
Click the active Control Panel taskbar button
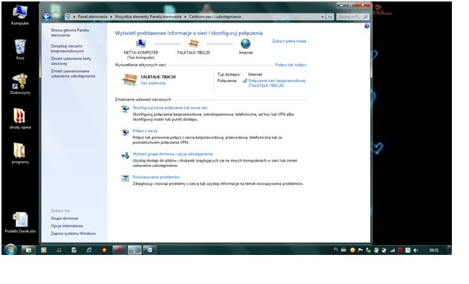point(135,250)
